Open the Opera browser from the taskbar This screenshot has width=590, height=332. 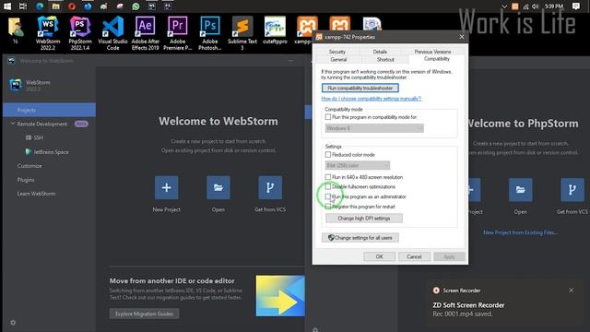pos(72,6)
